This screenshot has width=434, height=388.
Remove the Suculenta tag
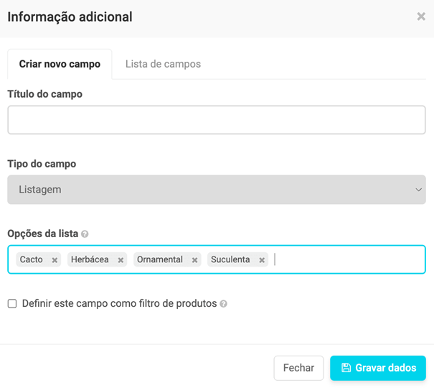262,260
